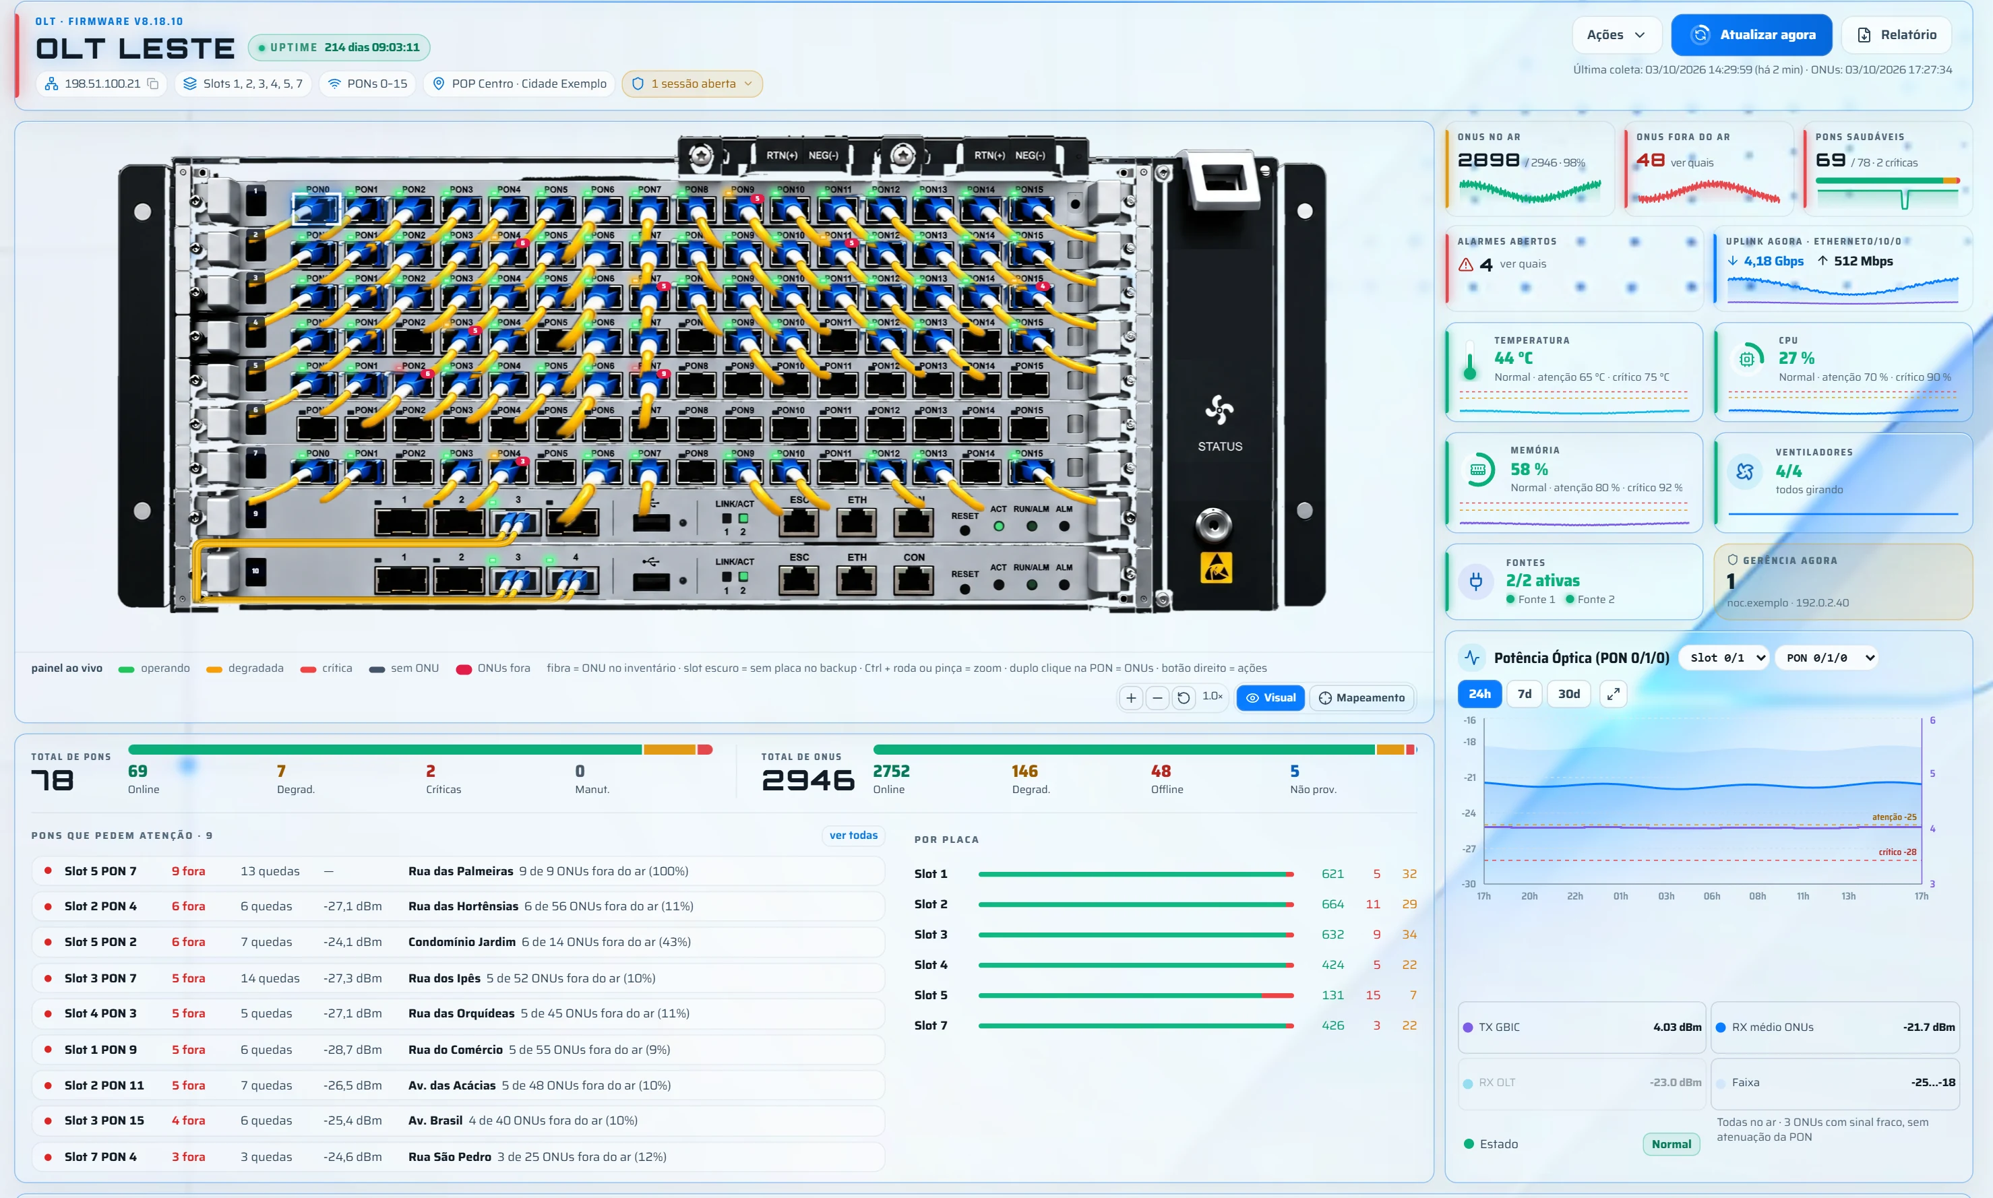The width and height of the screenshot is (1993, 1198).
Task: Open the Slot 0/1 selector
Action: [x=1723, y=658]
